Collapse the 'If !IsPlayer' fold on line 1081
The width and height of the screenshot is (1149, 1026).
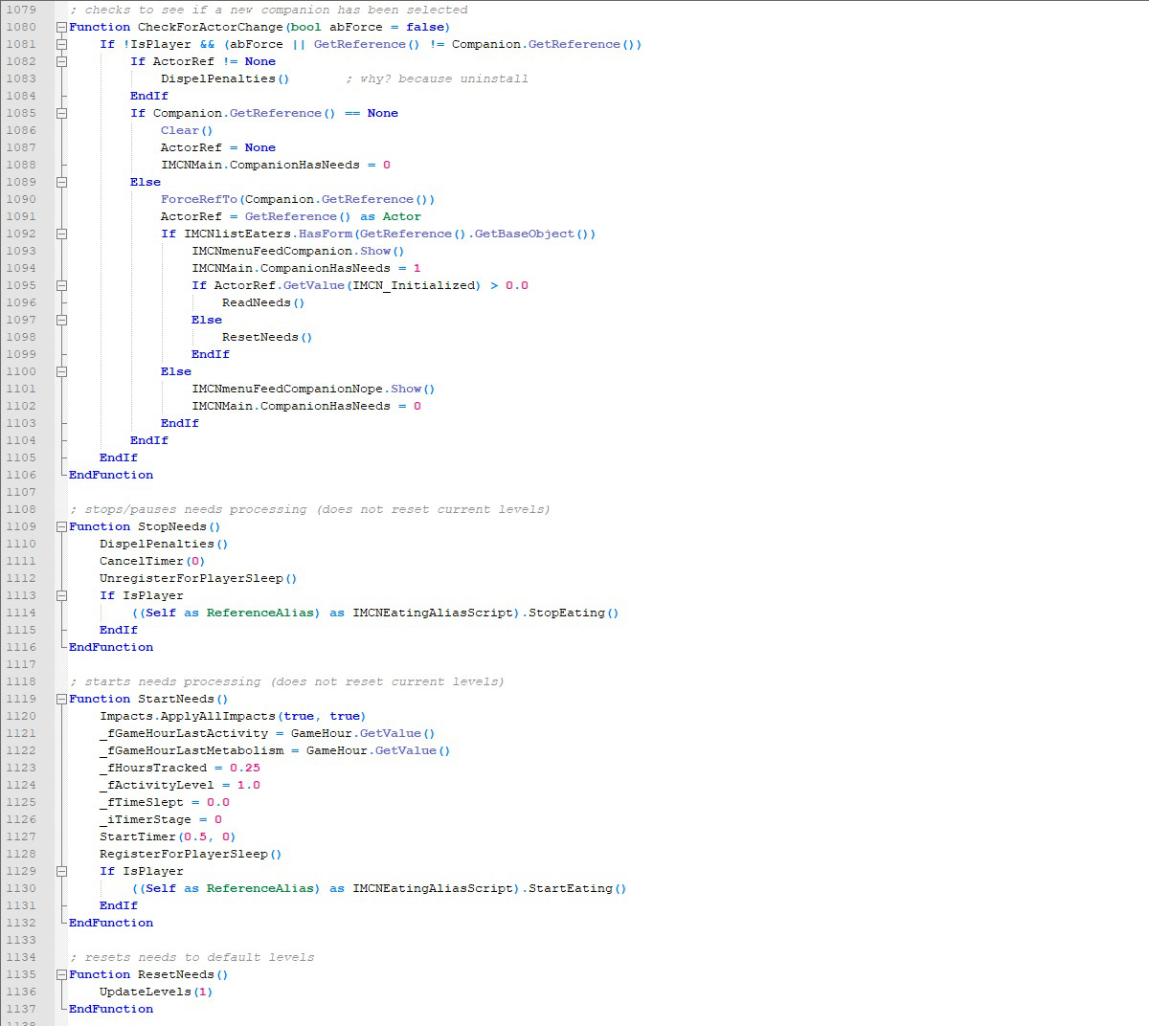click(61, 44)
